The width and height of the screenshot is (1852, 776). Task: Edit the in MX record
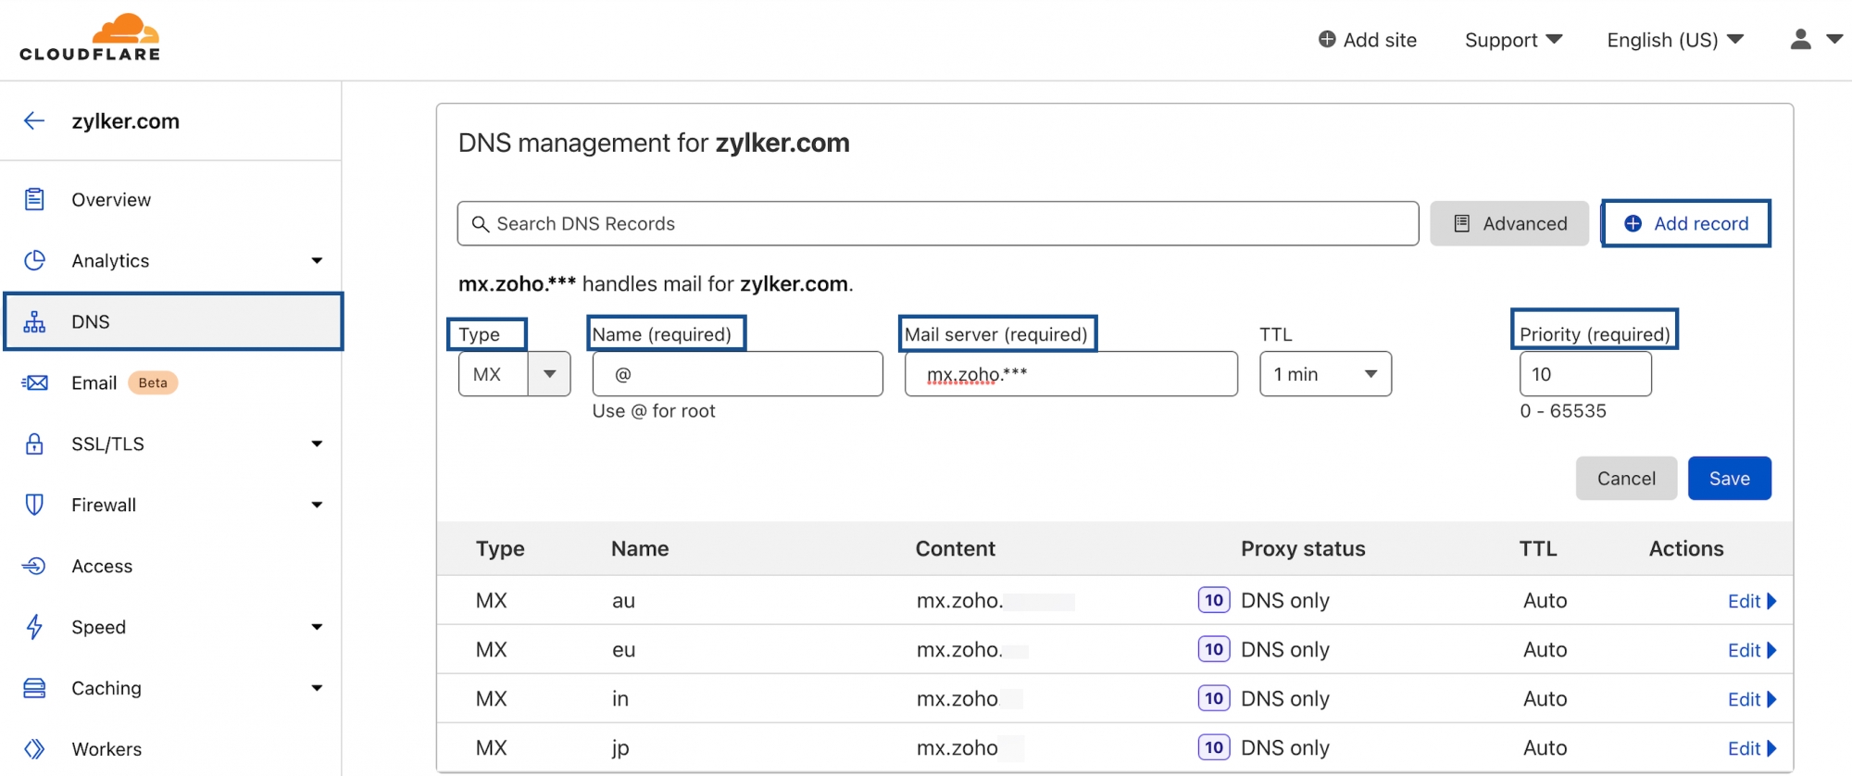click(x=1752, y=699)
